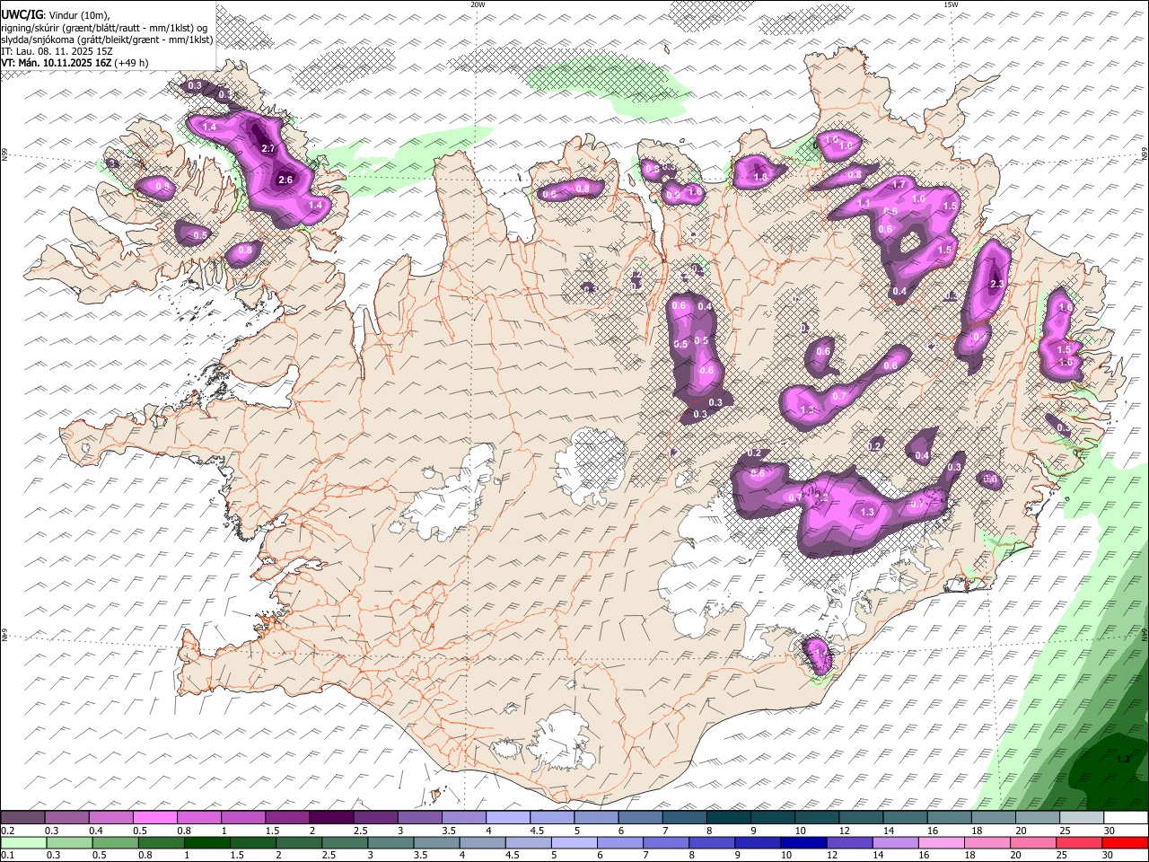1149x862 pixels.
Task: Click the '30' label in lower legend row
Action: 1107,855
